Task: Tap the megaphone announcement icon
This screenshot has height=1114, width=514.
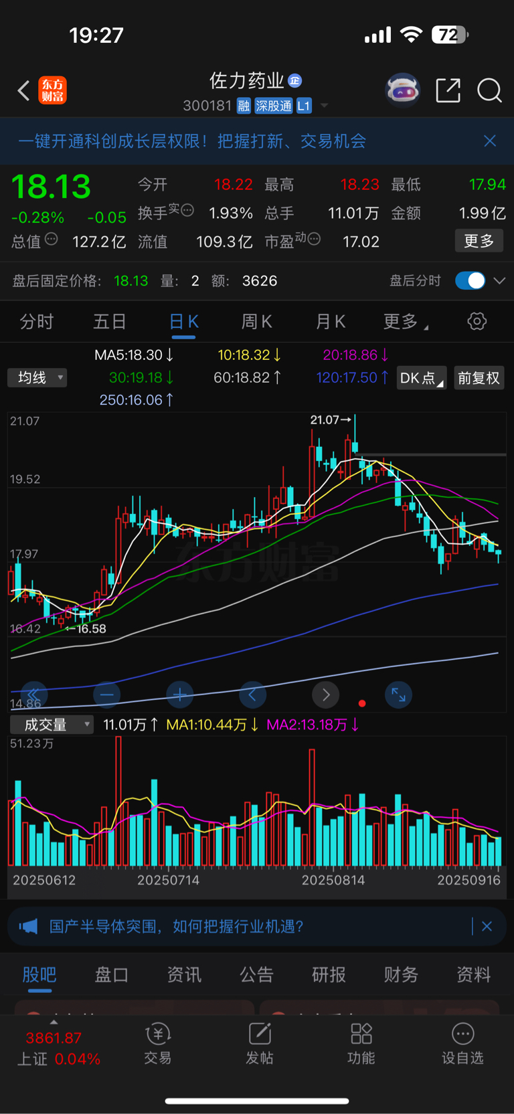Action: [x=28, y=926]
